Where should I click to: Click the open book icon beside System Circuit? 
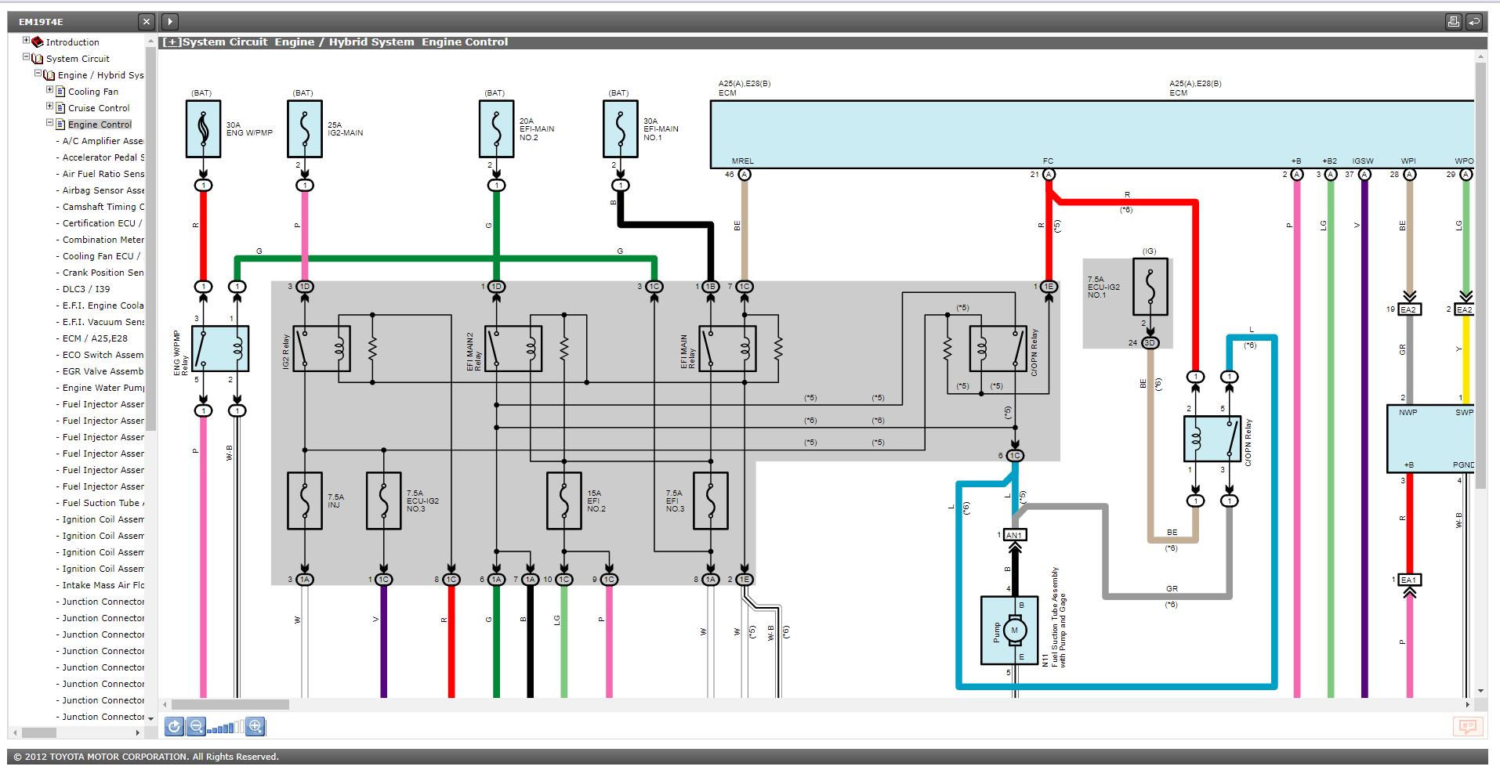coord(38,58)
